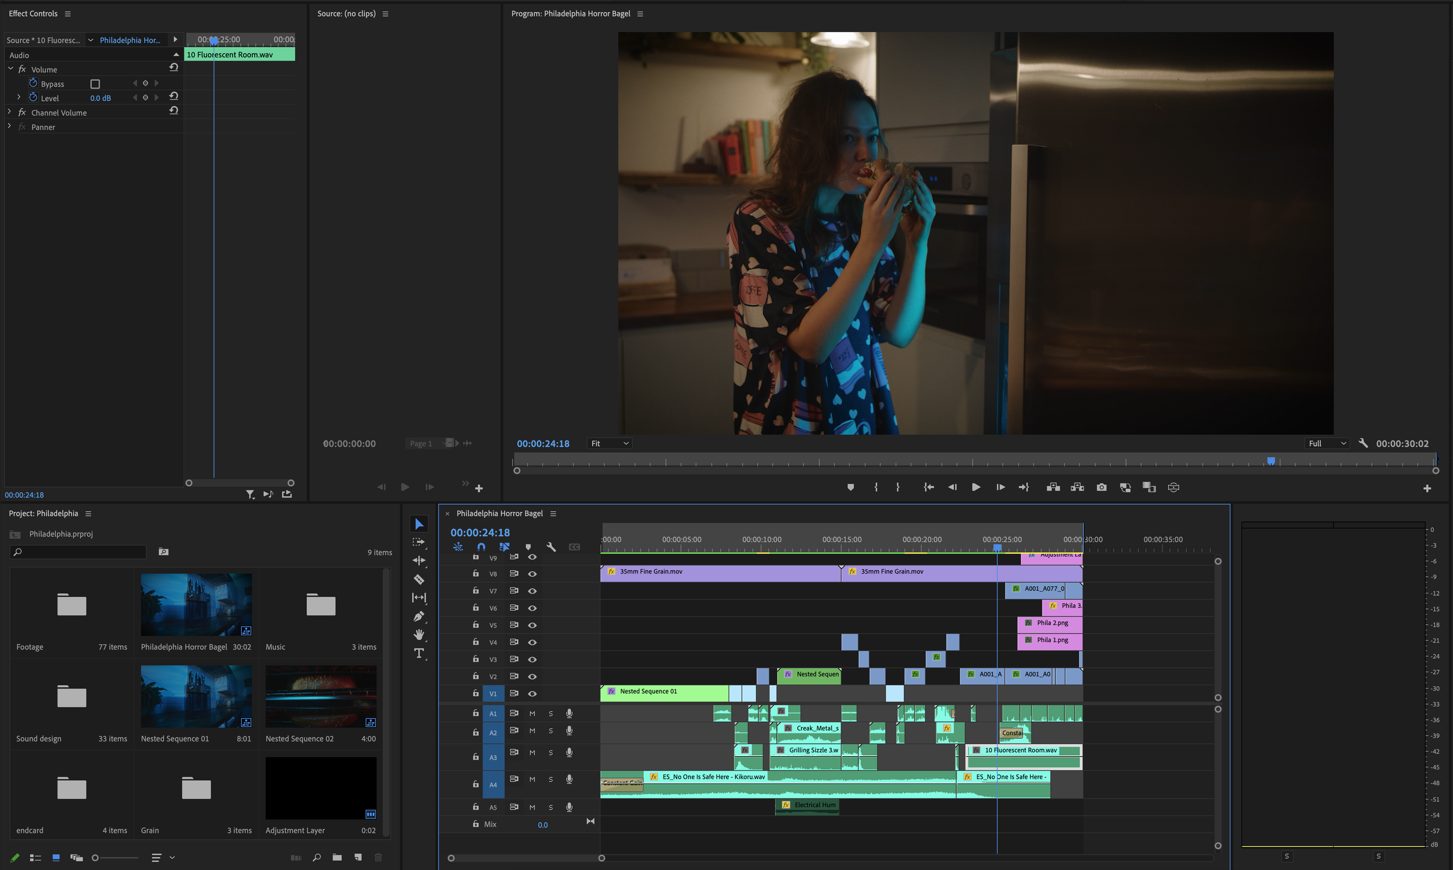Image resolution: width=1453 pixels, height=870 pixels.
Task: Mute audio track A4
Action: (532, 780)
